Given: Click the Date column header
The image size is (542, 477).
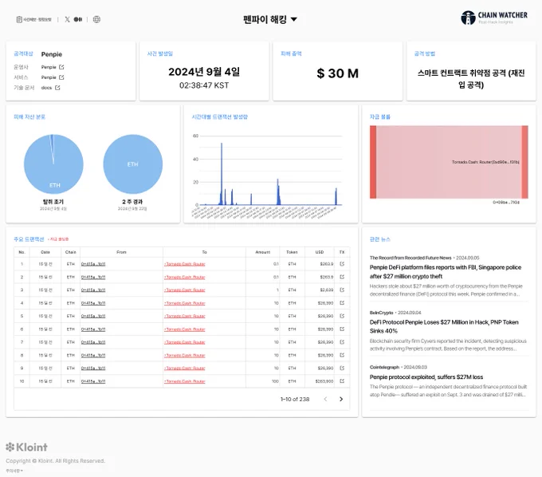Looking at the screenshot, I should coord(45,252).
